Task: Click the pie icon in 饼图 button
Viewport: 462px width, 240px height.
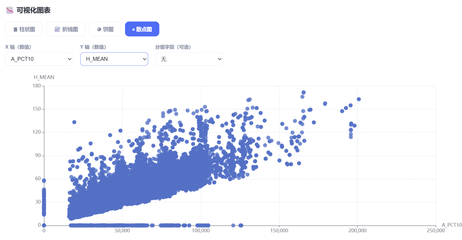Action: [x=99, y=29]
